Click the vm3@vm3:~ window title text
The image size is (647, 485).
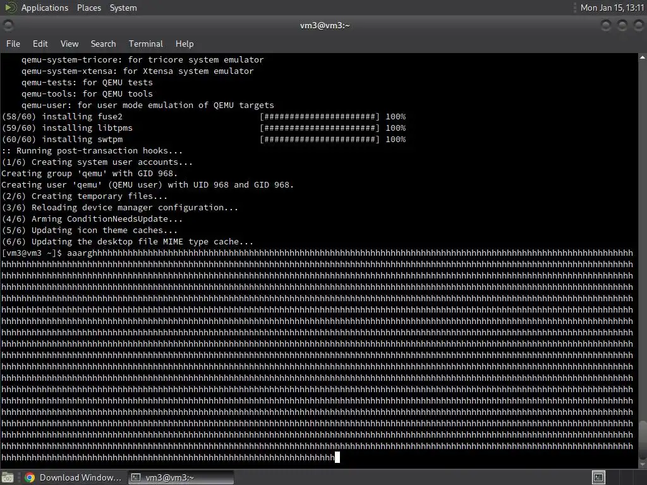point(325,25)
